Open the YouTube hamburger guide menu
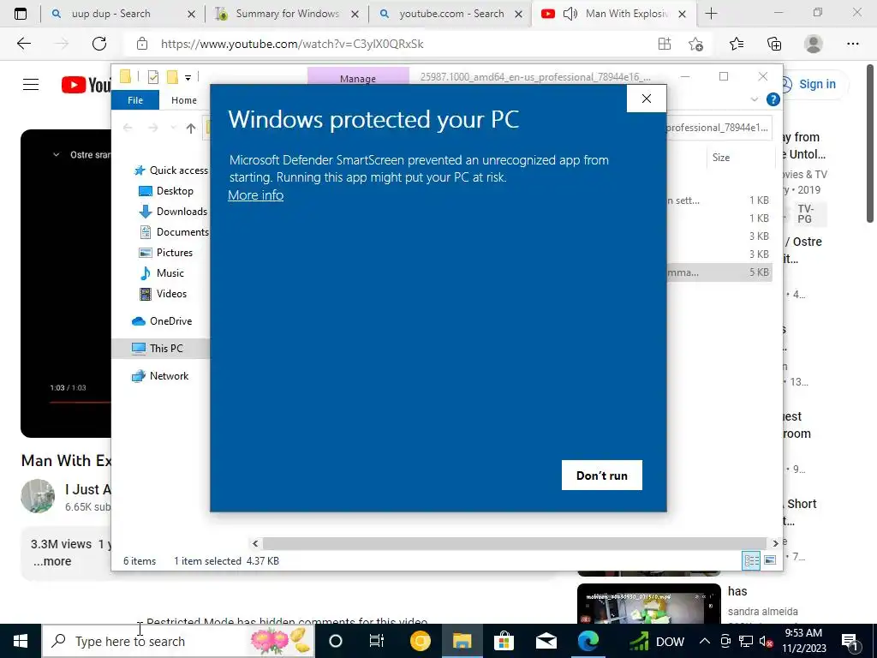The width and height of the screenshot is (877, 658). (x=31, y=85)
